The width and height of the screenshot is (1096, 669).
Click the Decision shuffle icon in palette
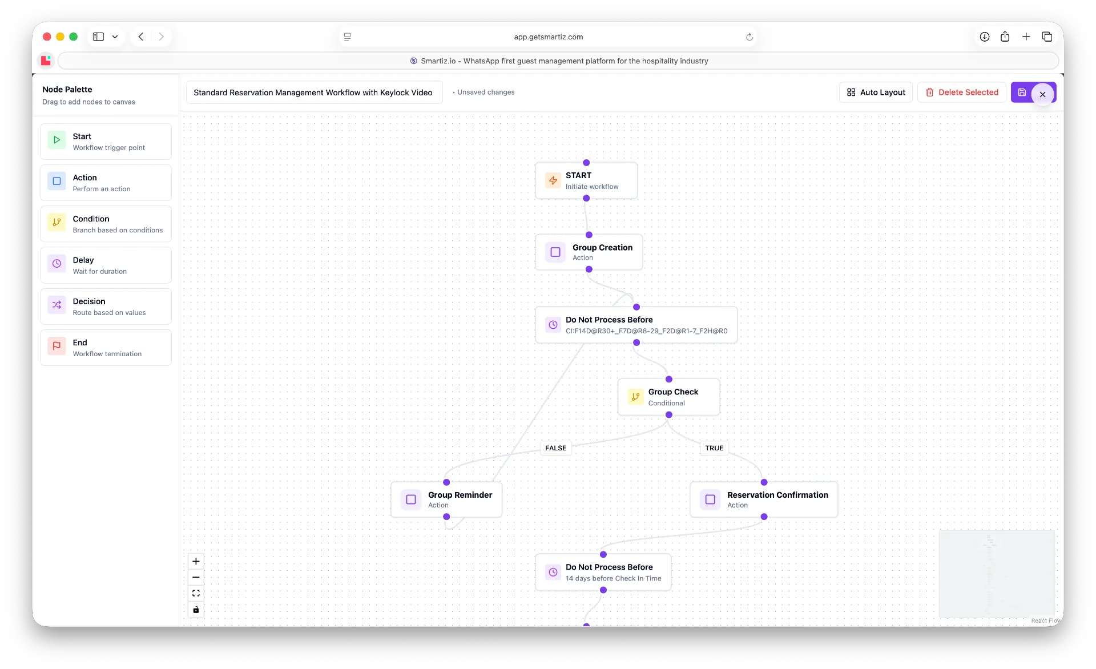(x=57, y=305)
